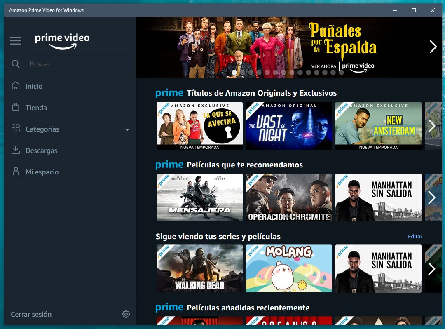The image size is (445, 329).
Task: Resume the Molang thumbnail
Action: (x=289, y=269)
